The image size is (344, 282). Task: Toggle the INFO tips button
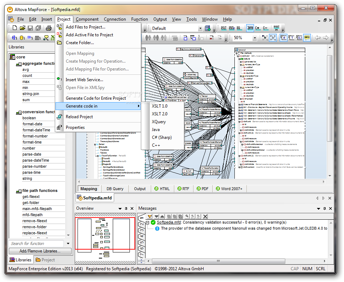click(x=307, y=37)
